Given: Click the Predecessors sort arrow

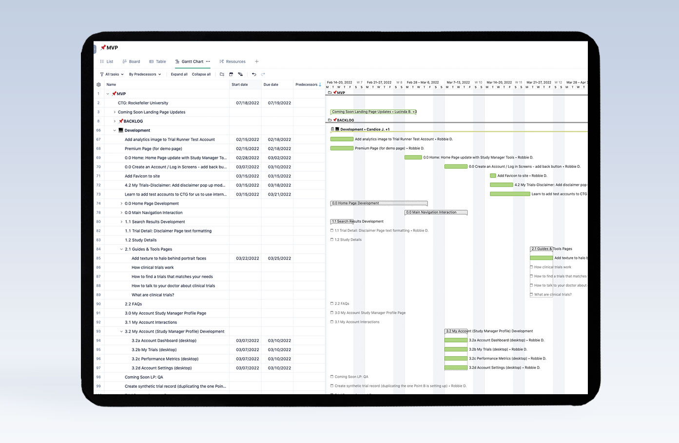Looking at the screenshot, I should pyautogui.click(x=320, y=84).
